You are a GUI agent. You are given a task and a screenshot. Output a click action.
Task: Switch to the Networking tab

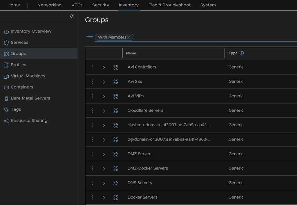(49, 5)
